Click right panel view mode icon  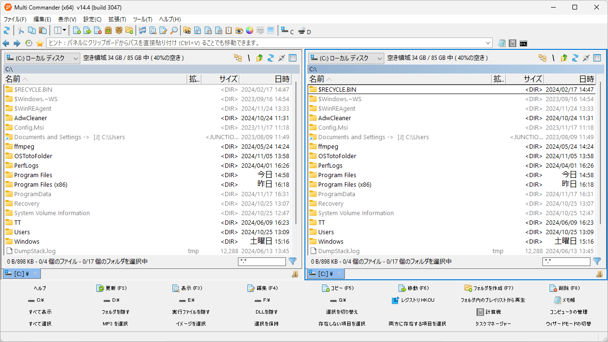click(597, 58)
